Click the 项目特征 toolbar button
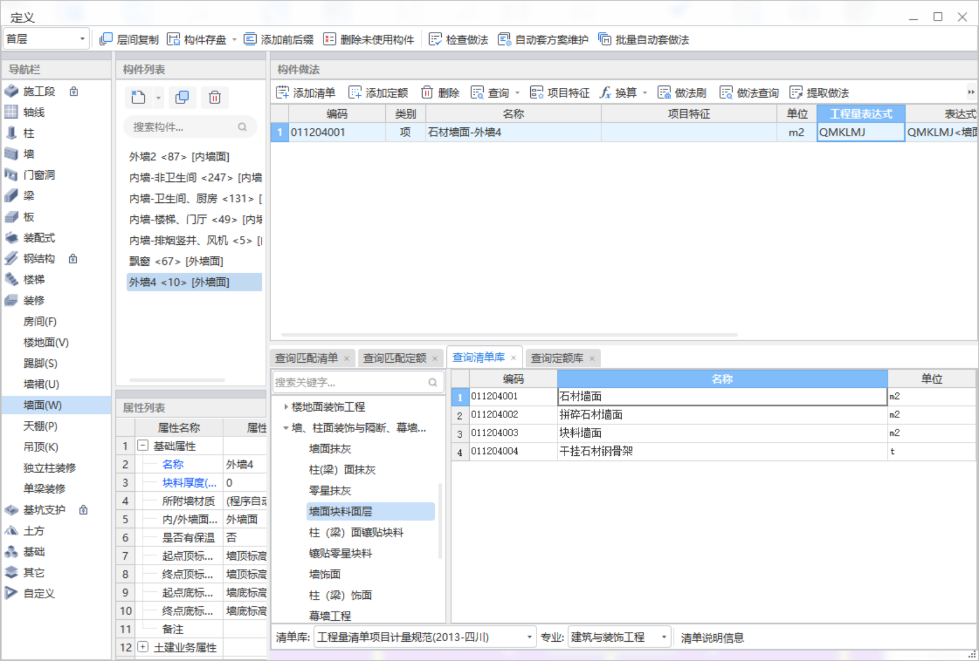 pyautogui.click(x=560, y=92)
